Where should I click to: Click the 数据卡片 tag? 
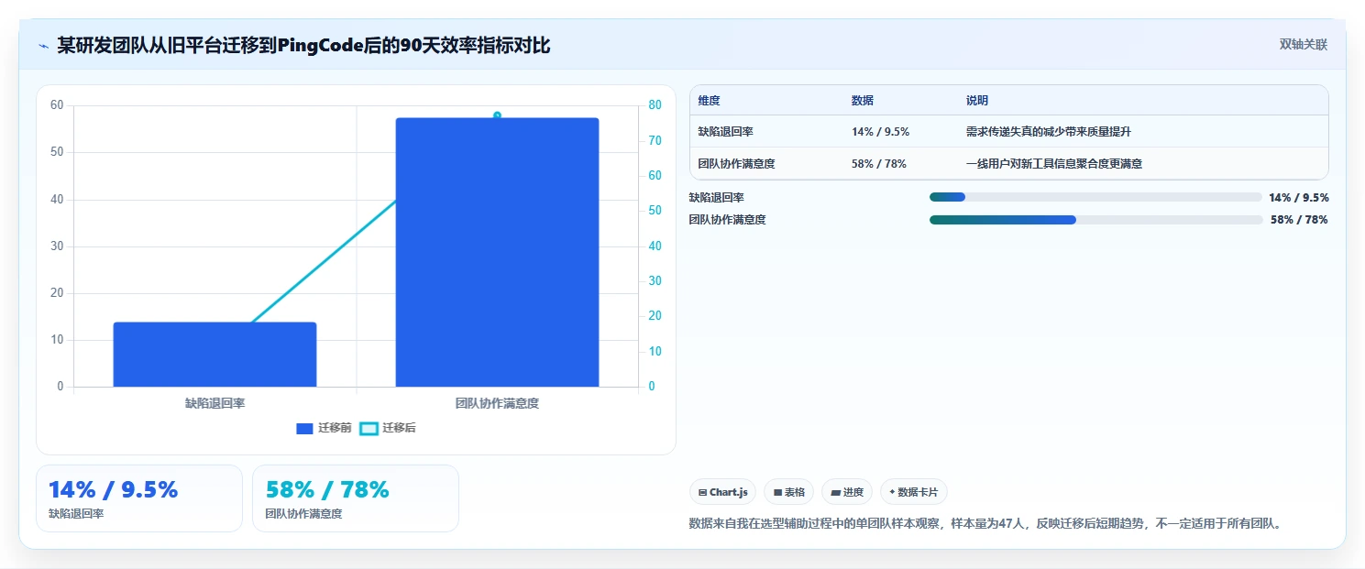(x=913, y=492)
